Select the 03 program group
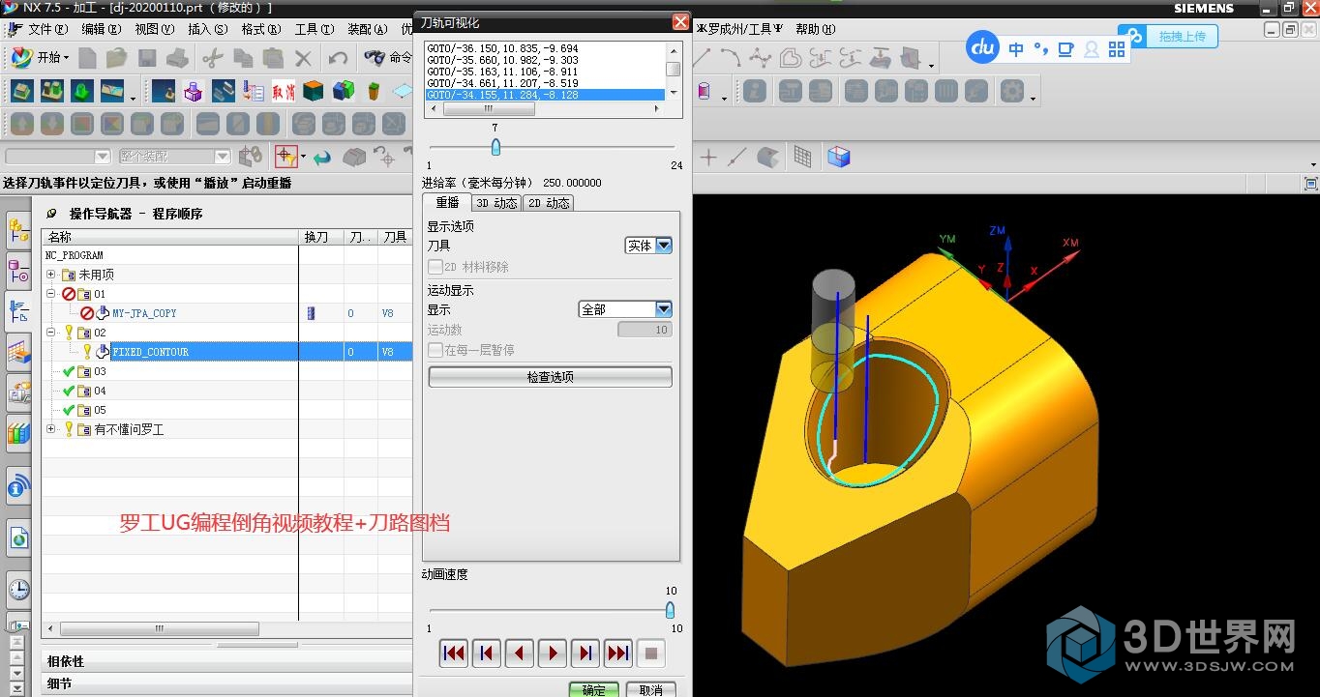 (x=100, y=371)
